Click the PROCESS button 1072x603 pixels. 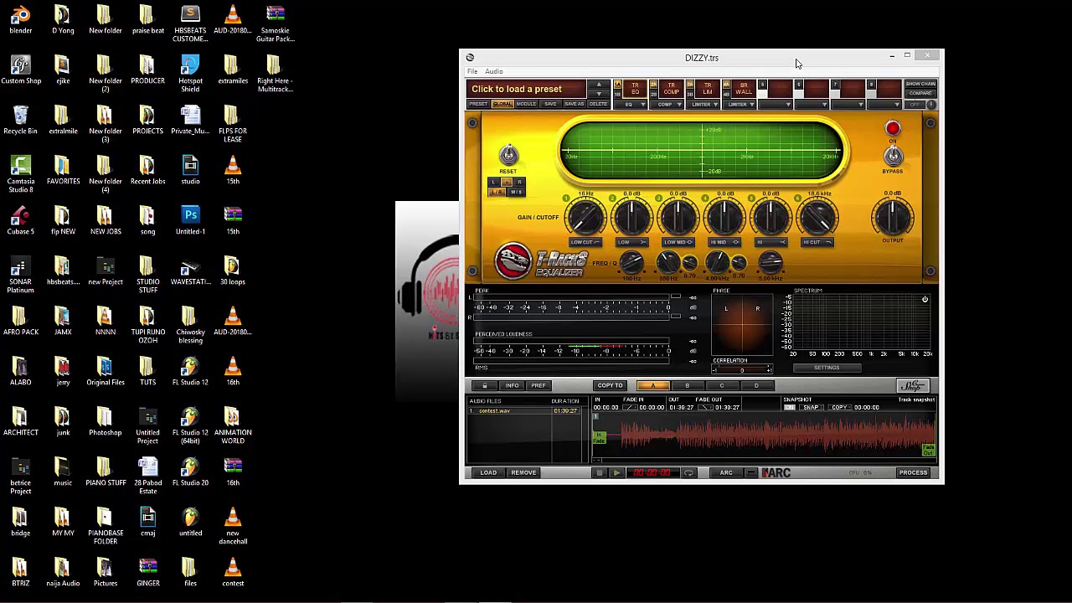[913, 473]
